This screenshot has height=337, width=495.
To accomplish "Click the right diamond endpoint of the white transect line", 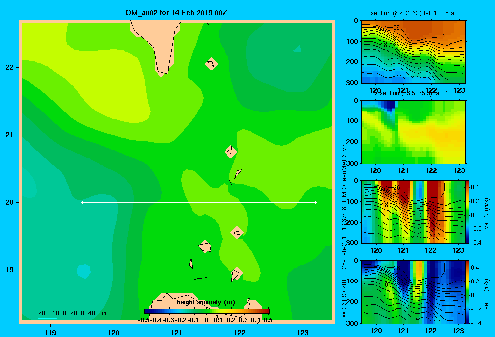I will click(x=316, y=202).
